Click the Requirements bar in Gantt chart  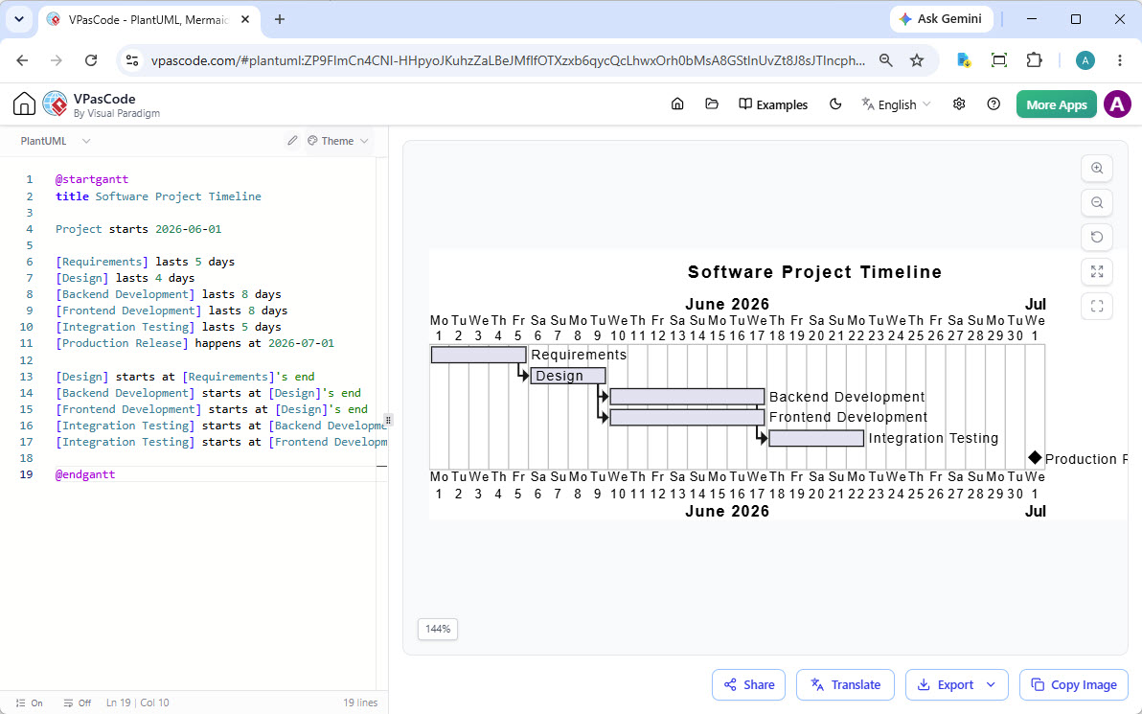click(x=478, y=355)
